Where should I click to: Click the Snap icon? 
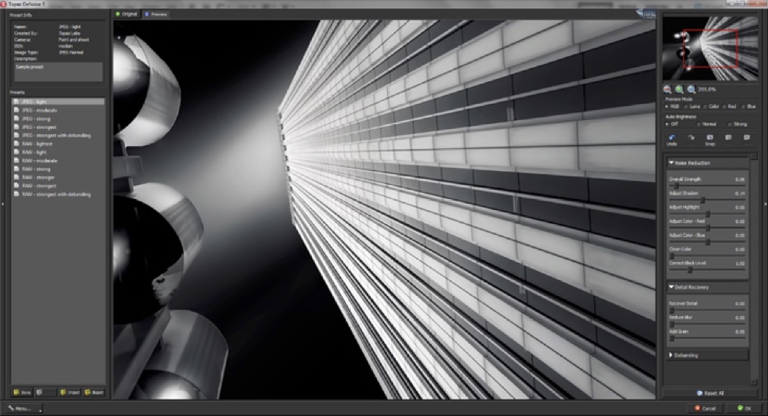(x=709, y=138)
